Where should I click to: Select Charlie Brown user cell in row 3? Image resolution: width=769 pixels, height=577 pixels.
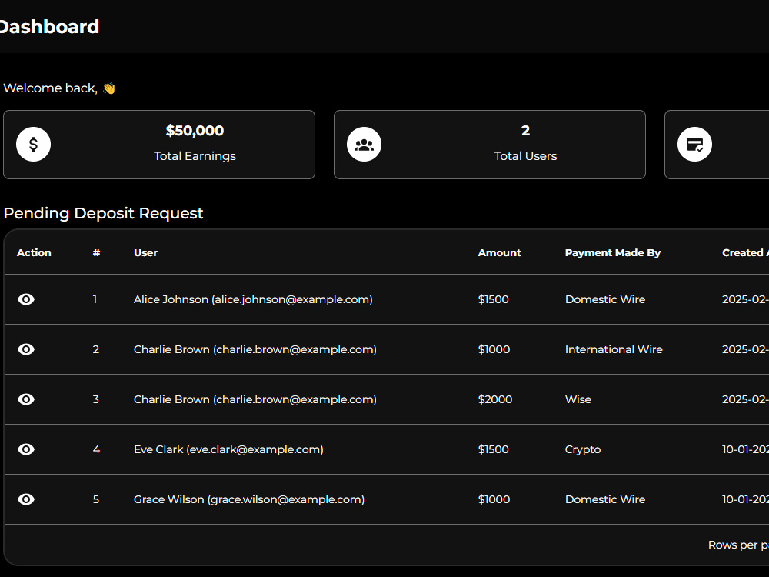click(x=255, y=399)
